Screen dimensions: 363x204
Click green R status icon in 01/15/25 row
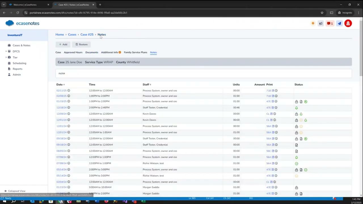pos(305,102)
